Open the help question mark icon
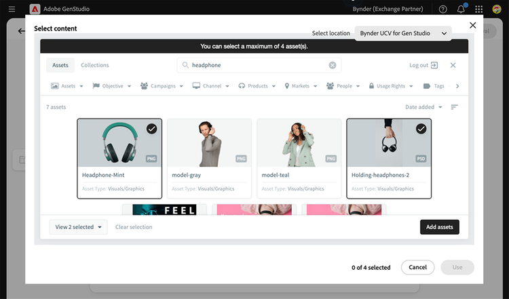Screen dimensions: 509x299 click(442, 9)
